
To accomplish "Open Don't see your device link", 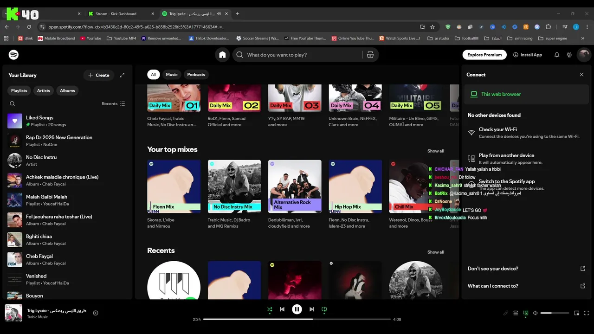I will (x=526, y=269).
